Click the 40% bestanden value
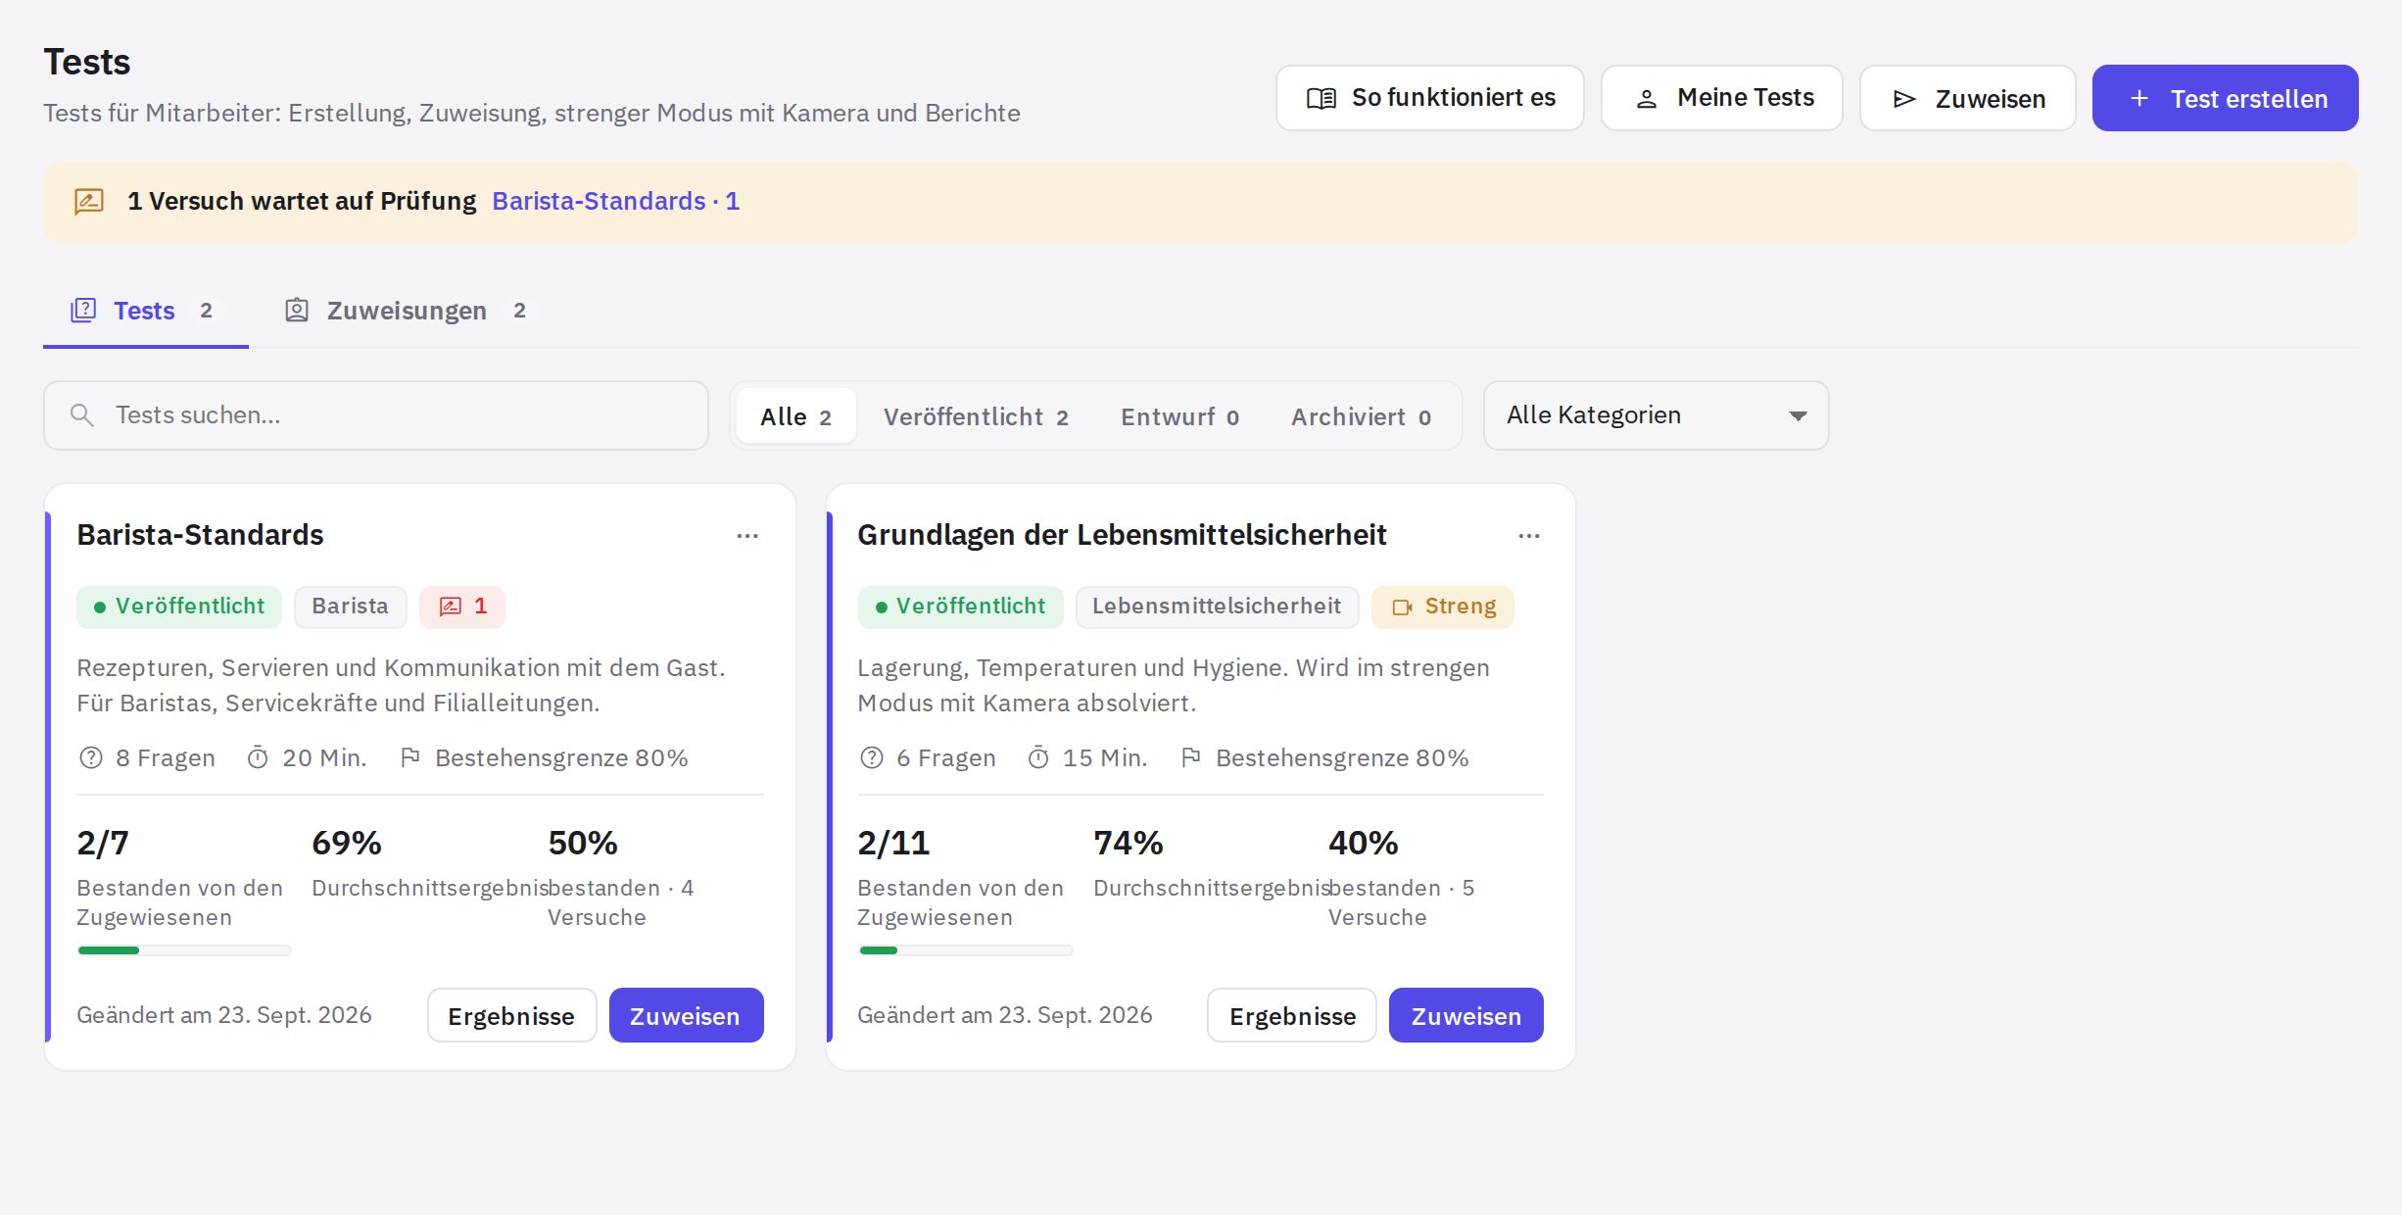Screen dimensions: 2402x1215 (1364, 843)
